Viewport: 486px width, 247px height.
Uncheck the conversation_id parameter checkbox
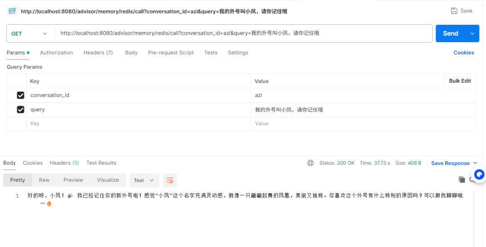20,95
